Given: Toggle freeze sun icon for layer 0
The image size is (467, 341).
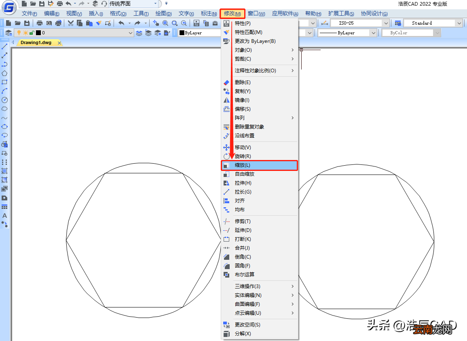Looking at the screenshot, I should (25, 33).
